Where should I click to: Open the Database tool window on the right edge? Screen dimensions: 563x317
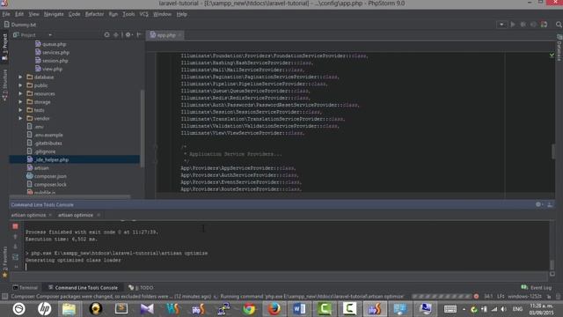coord(559,48)
